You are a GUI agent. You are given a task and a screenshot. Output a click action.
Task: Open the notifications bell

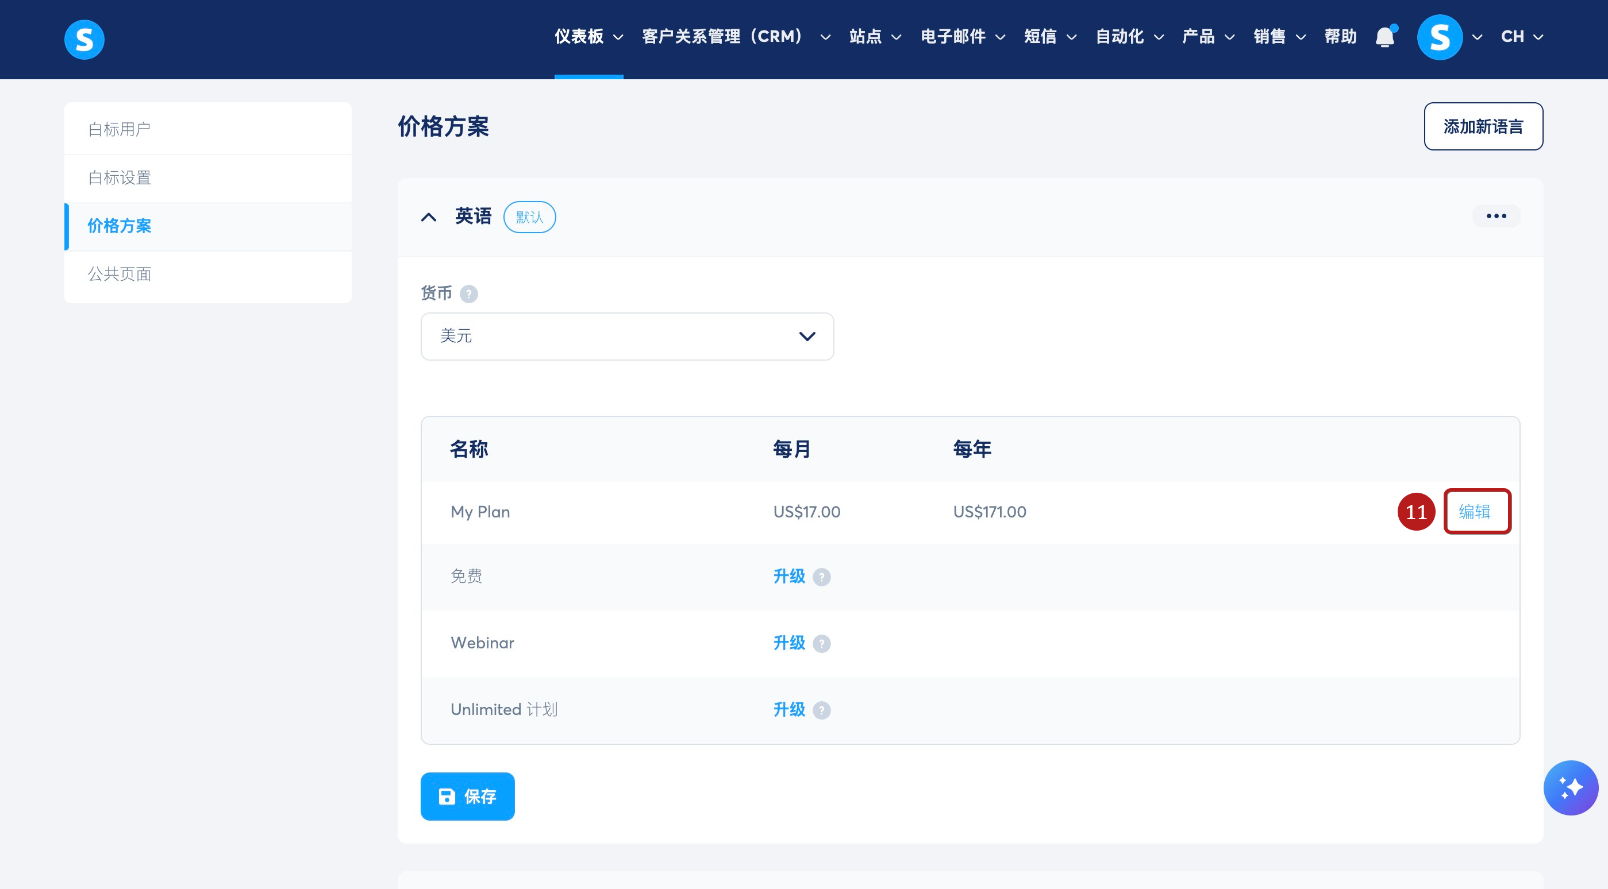(1384, 37)
